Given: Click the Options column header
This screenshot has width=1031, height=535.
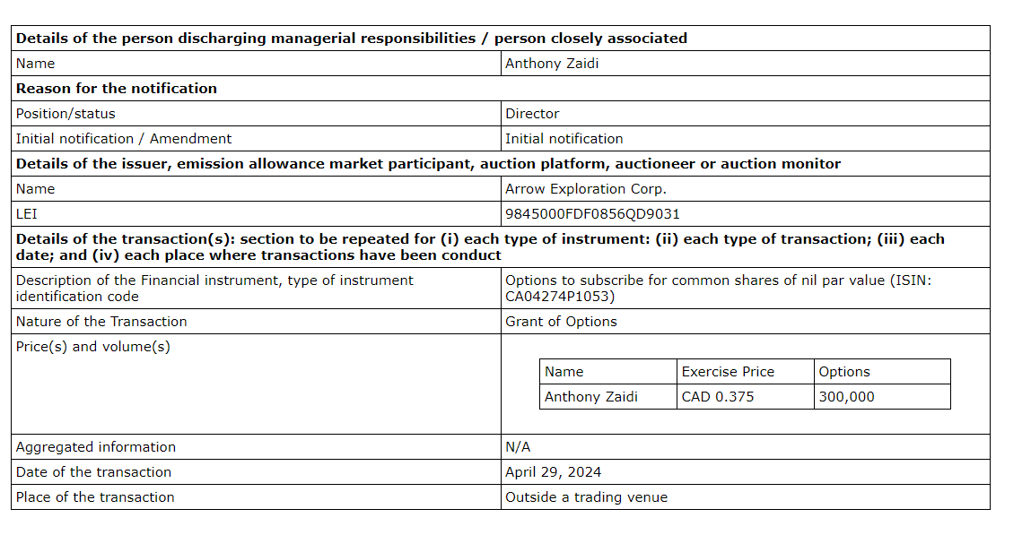Looking at the screenshot, I should [844, 372].
